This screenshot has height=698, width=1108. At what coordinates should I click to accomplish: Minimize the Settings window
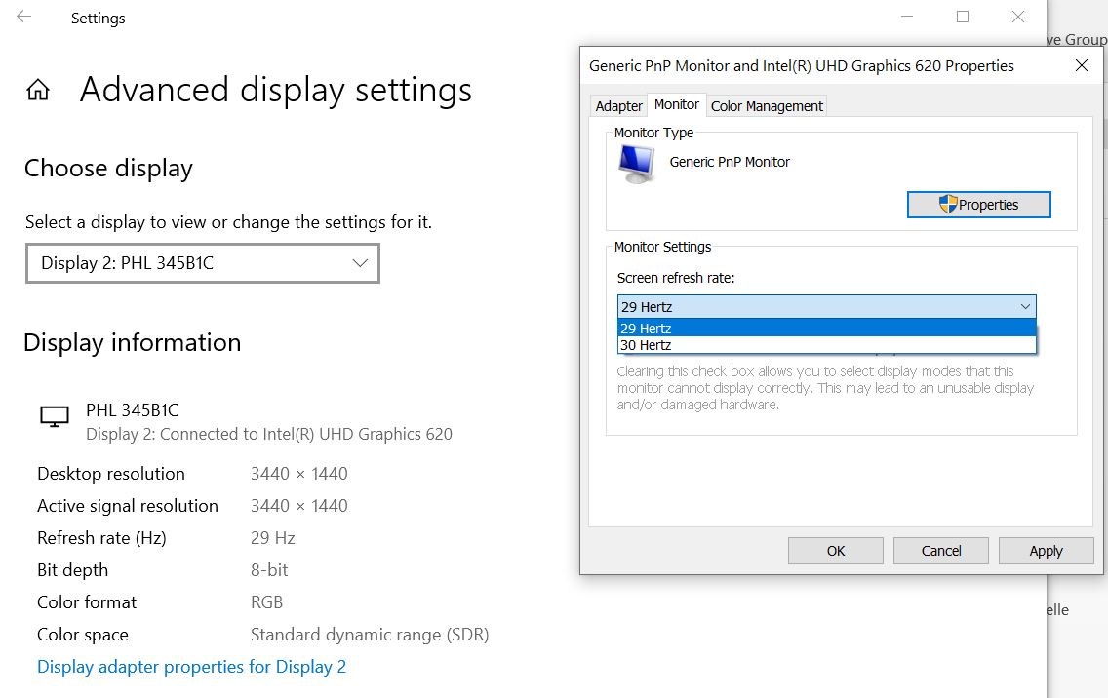tap(907, 17)
